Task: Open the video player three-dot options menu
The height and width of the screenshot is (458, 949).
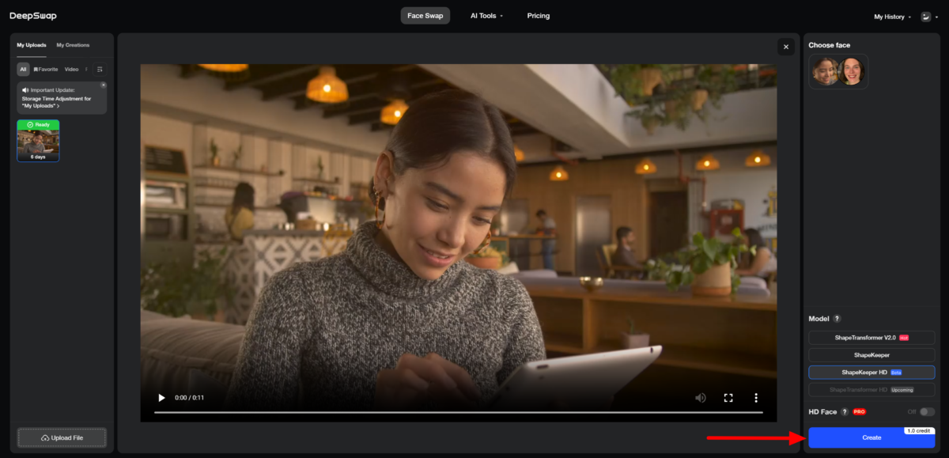Action: (756, 397)
